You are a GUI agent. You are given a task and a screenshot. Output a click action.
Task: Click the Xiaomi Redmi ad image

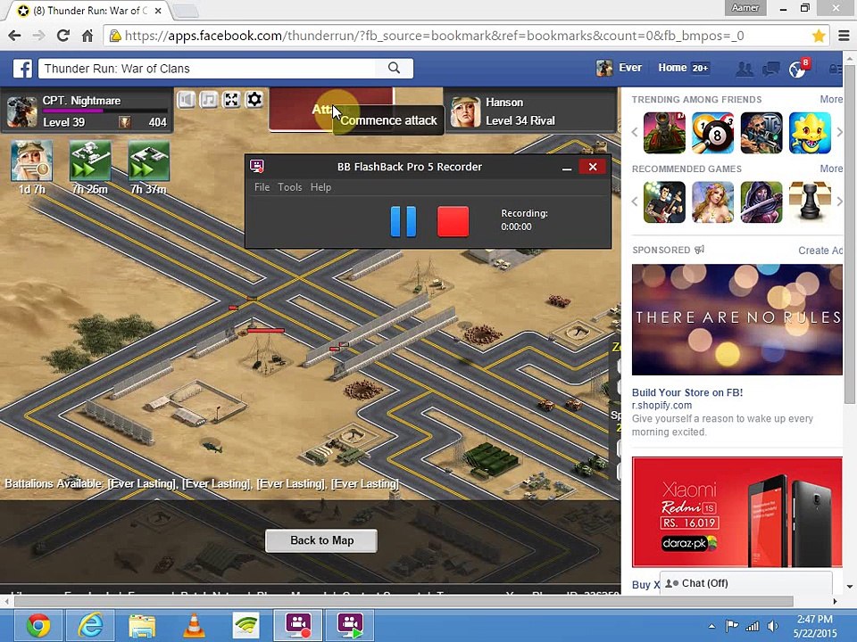736,512
